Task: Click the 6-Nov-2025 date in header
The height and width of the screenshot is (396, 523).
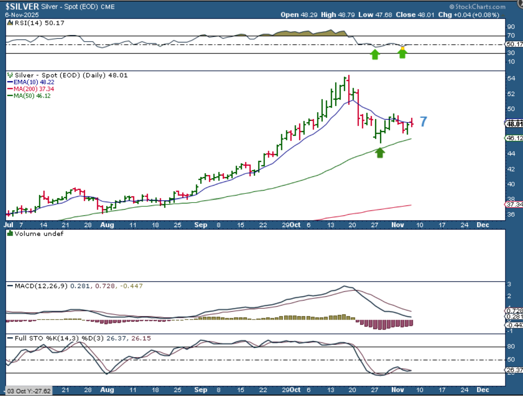Action: 22,15
